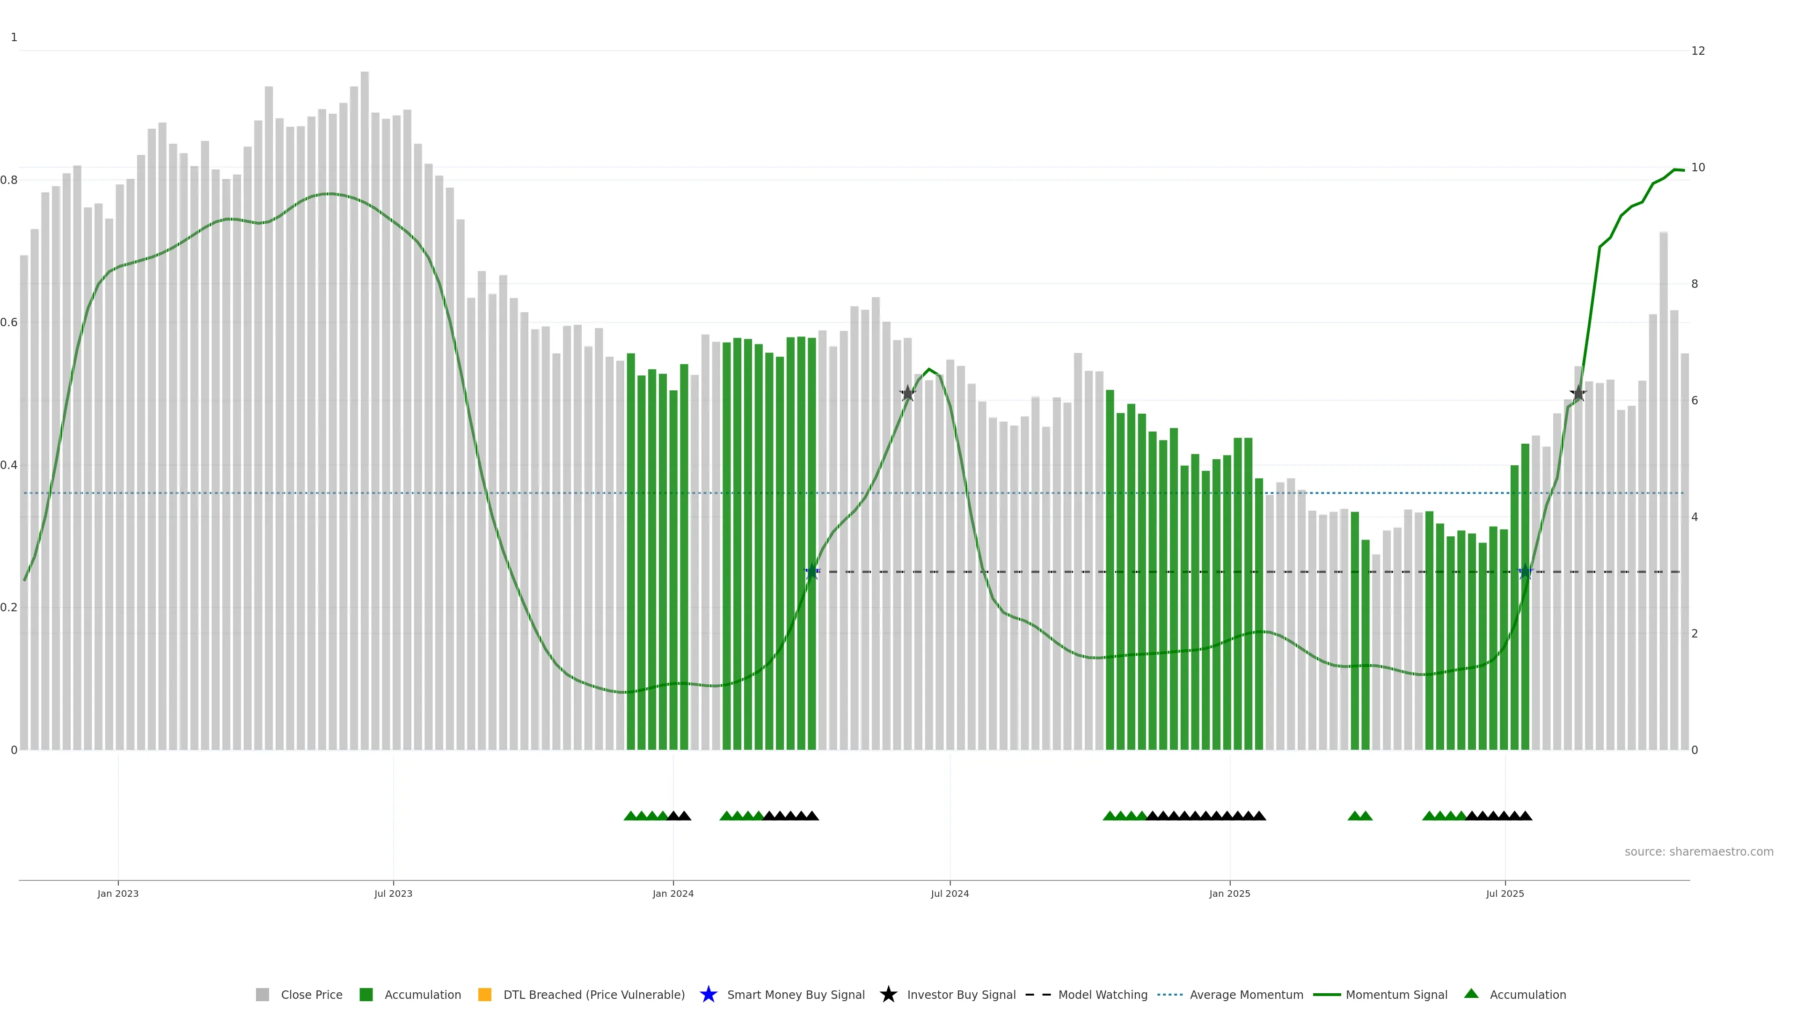Screen dimensions: 1797x1011
Task: Click the orange DTL Breached legend swatch
Action: 484,994
